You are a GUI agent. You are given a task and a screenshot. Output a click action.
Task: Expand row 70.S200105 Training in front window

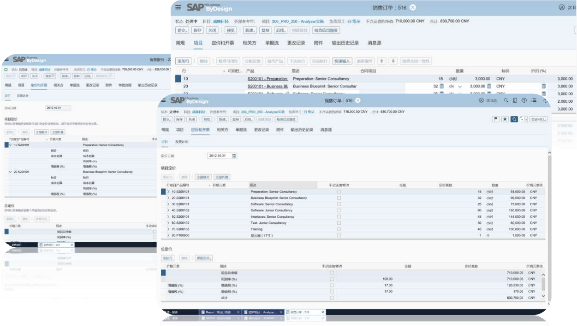[168, 229]
